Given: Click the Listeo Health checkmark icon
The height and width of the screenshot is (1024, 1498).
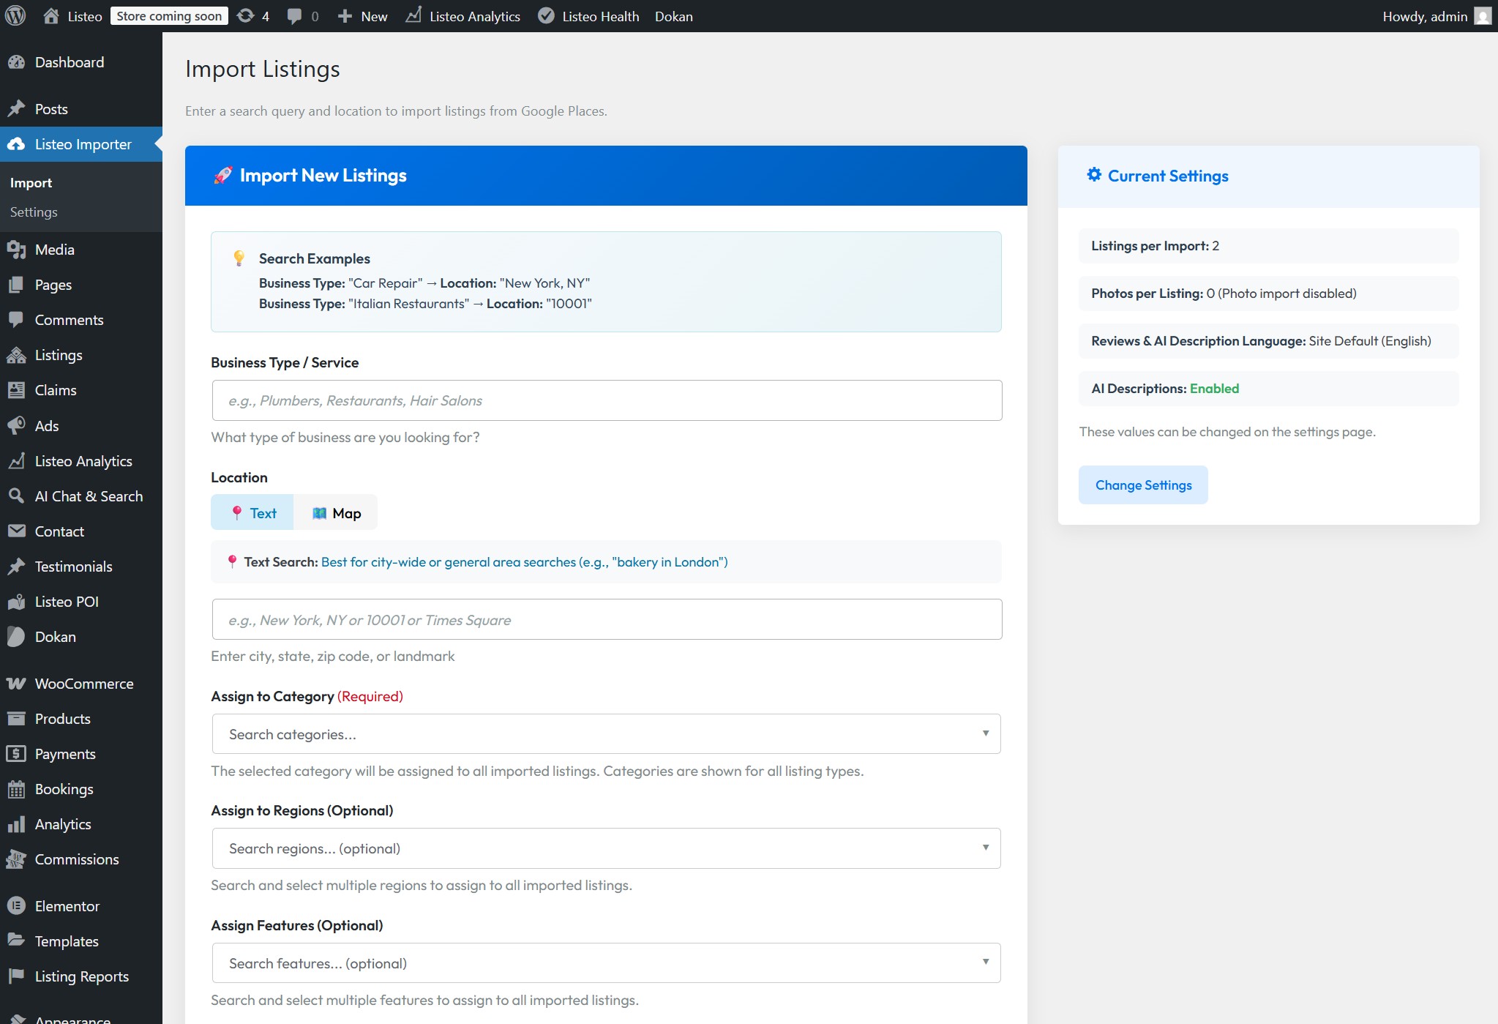Looking at the screenshot, I should coord(546,16).
